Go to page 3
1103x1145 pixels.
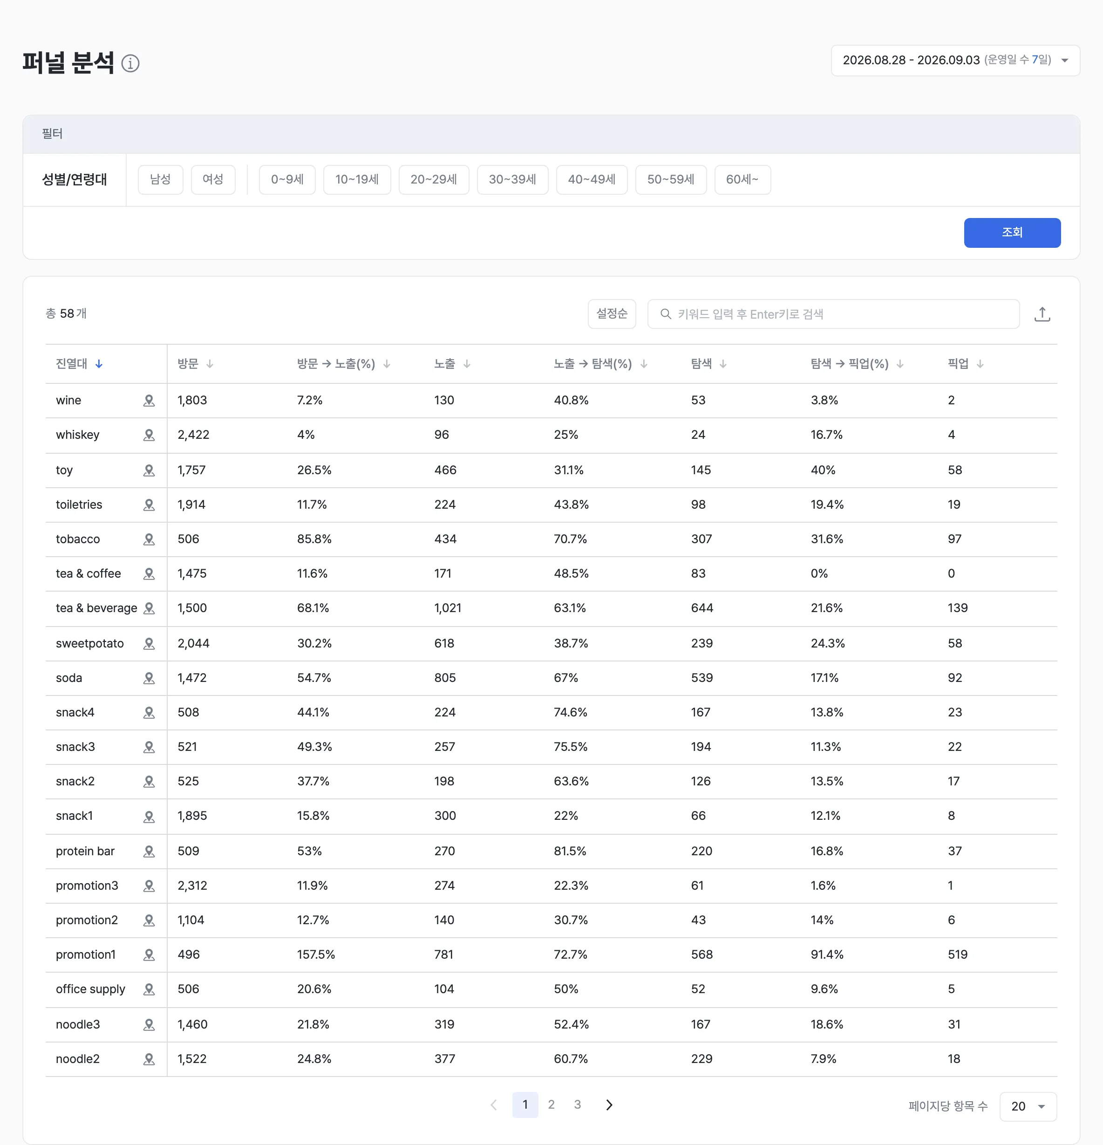577,1104
